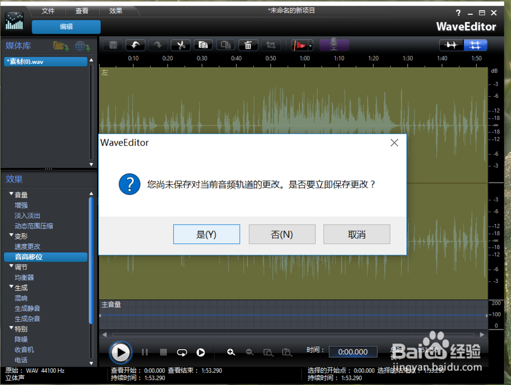Switch to single waveform view icon
The height and width of the screenshot is (385, 511).
pyautogui.click(x=451, y=45)
